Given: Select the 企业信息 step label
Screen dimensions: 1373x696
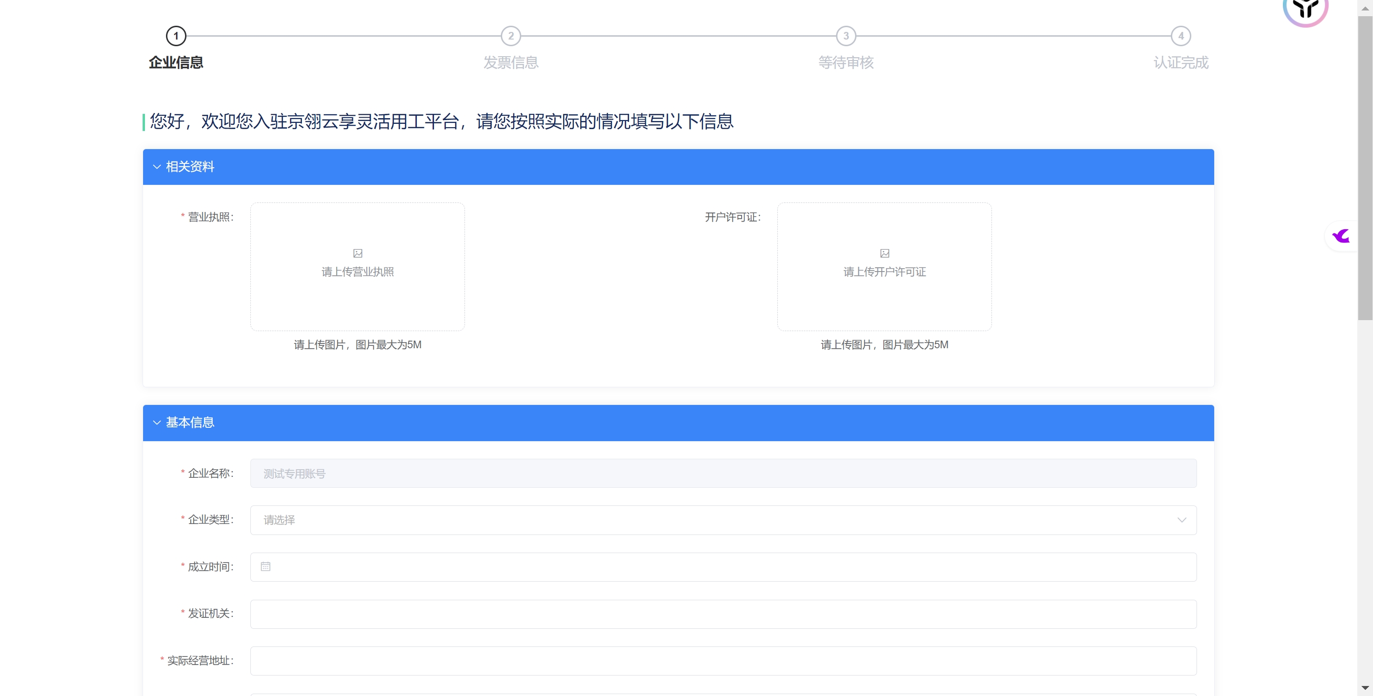Looking at the screenshot, I should click(x=176, y=63).
